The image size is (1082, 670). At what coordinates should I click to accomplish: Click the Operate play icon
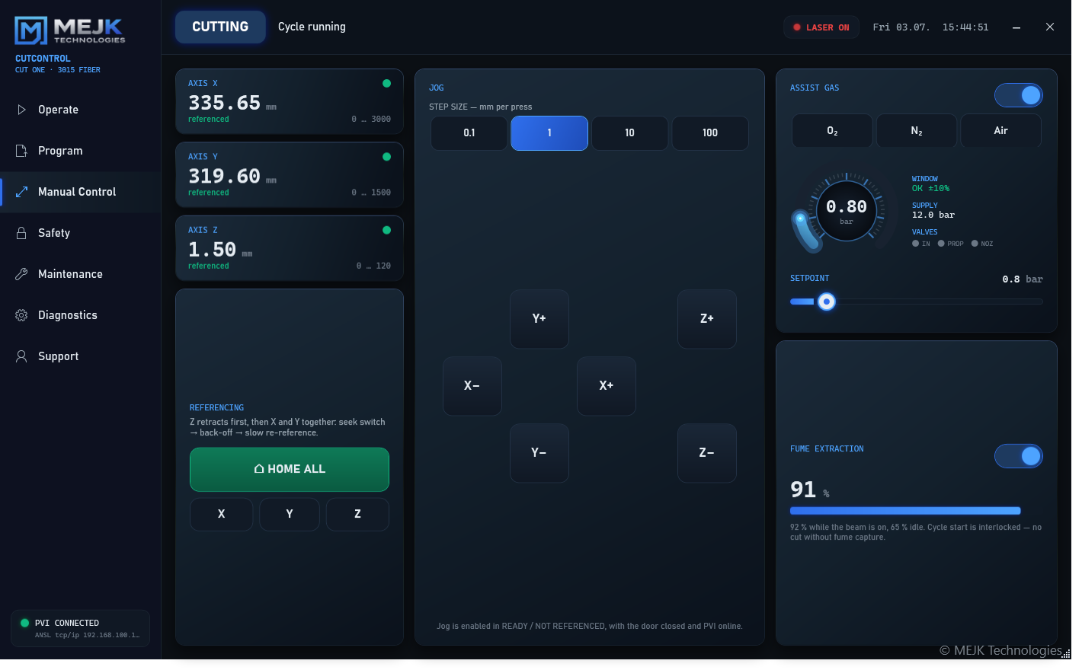pos(21,110)
